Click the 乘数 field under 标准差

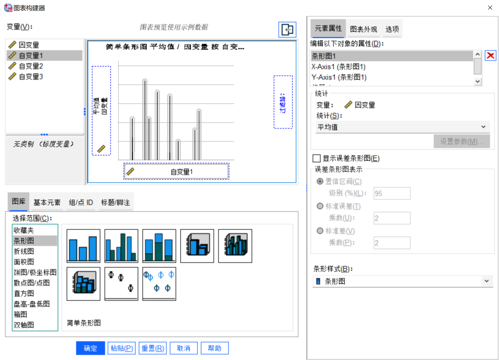coord(392,243)
